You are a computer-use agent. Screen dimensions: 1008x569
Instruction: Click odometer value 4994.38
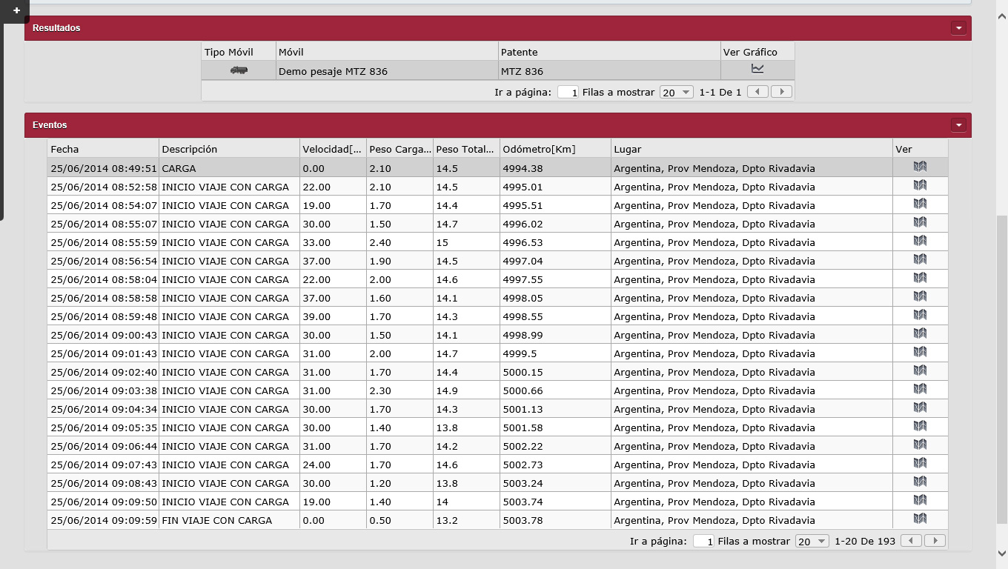click(523, 168)
